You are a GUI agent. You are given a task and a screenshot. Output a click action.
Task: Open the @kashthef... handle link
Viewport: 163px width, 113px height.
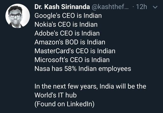pyautogui.click(x=110, y=7)
